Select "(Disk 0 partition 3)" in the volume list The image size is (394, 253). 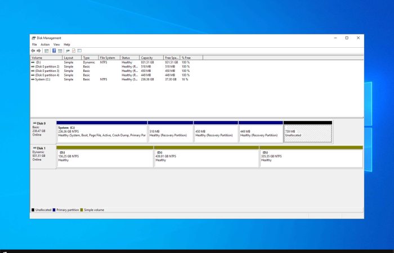[47, 71]
